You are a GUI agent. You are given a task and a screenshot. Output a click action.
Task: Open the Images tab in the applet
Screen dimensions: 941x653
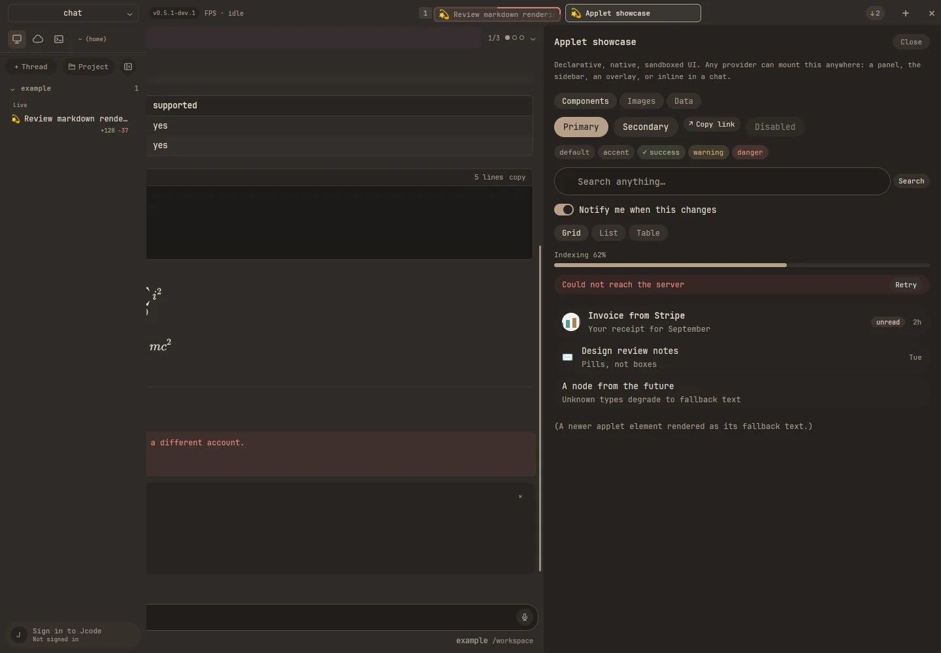click(x=641, y=101)
